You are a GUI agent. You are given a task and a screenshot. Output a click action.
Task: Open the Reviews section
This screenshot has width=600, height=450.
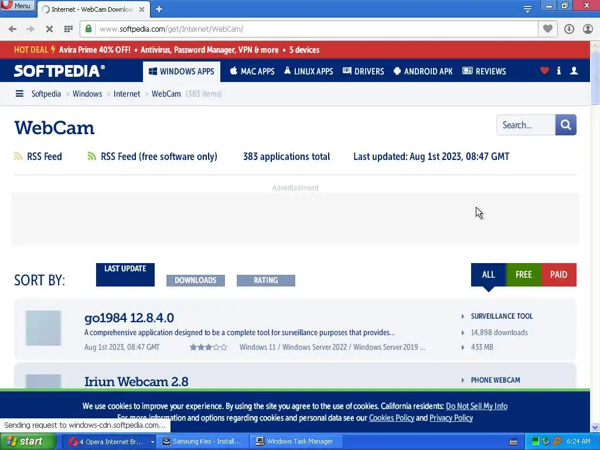click(x=484, y=71)
